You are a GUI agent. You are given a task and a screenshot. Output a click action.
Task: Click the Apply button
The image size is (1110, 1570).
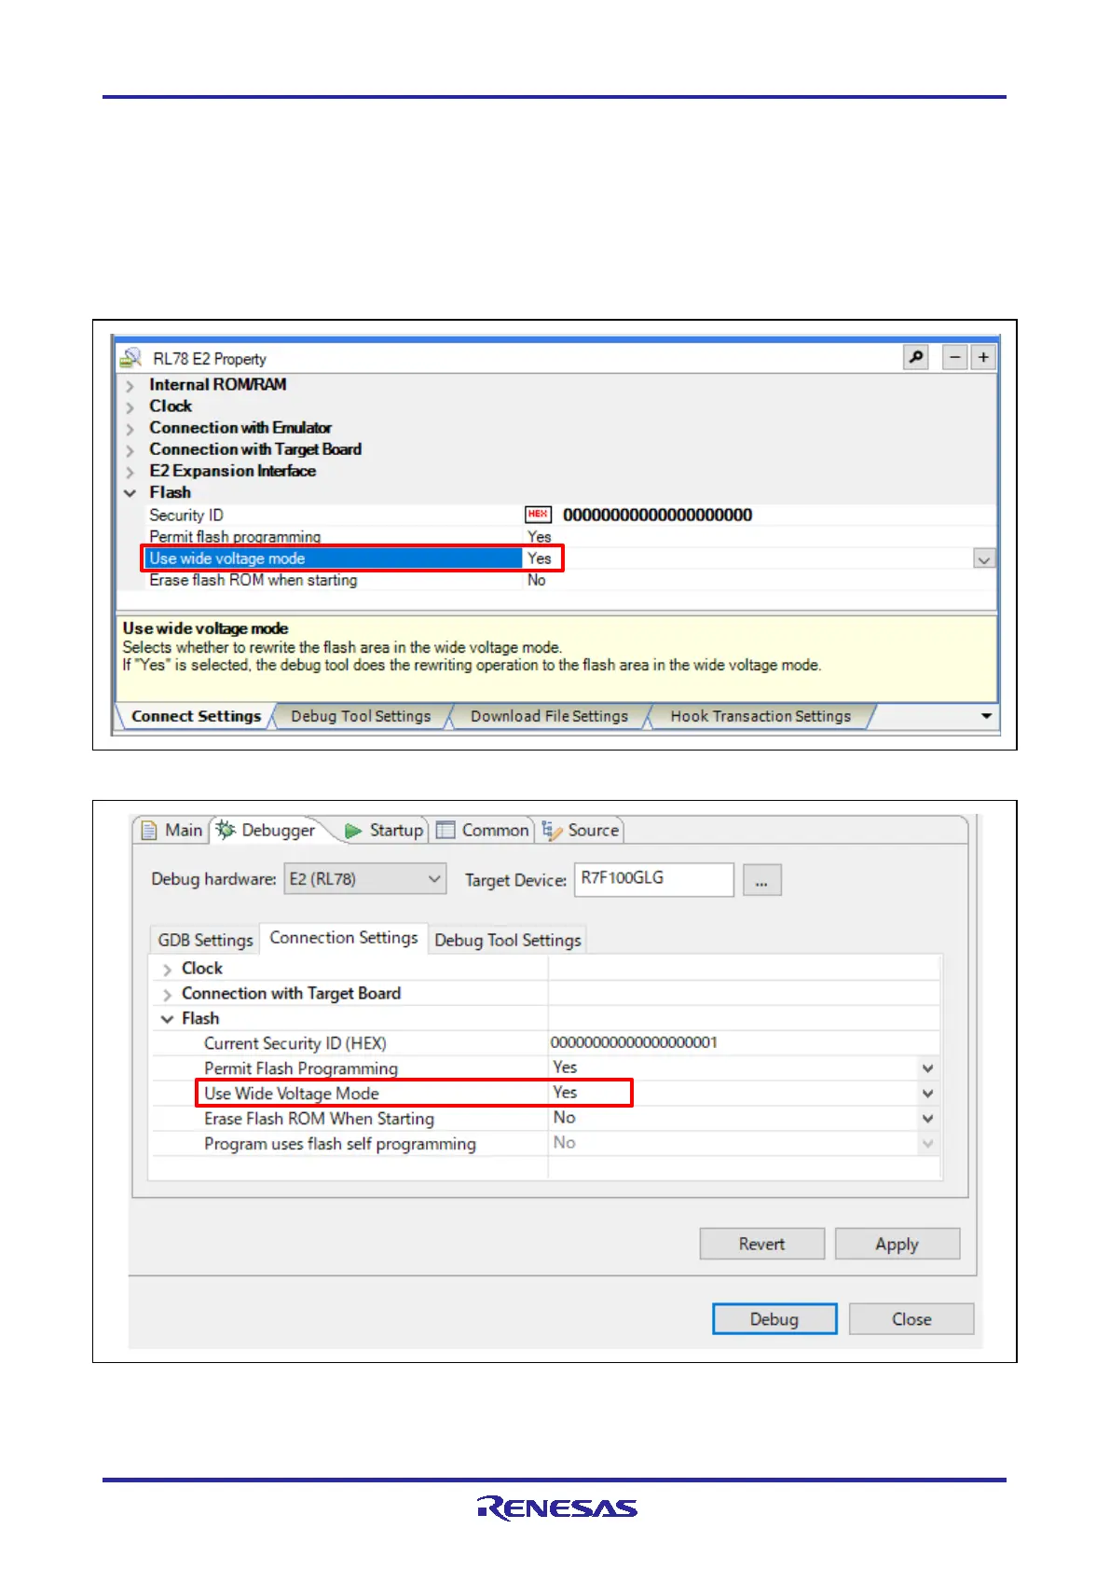coord(897,1244)
